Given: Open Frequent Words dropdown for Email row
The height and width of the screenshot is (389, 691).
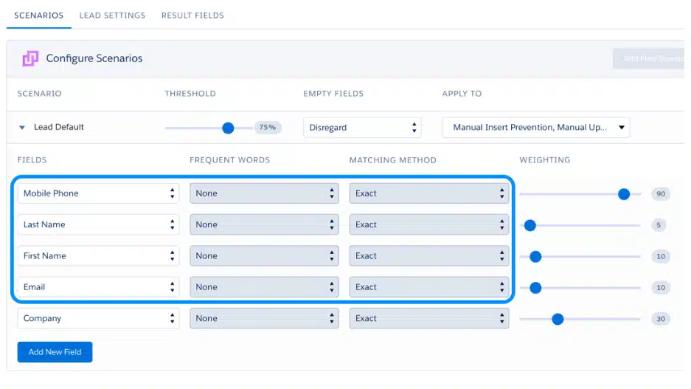Looking at the screenshot, I should coord(264,287).
